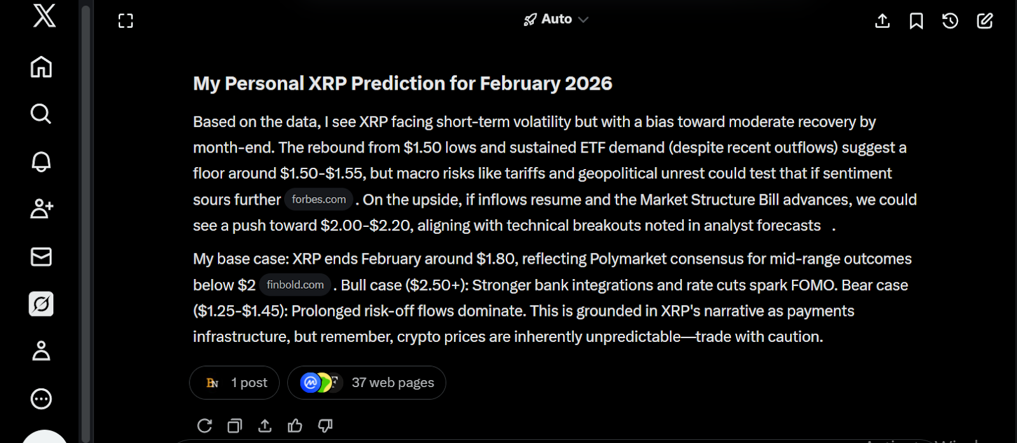Start a new chat with the compose icon
The width and height of the screenshot is (1017, 443).
point(984,21)
